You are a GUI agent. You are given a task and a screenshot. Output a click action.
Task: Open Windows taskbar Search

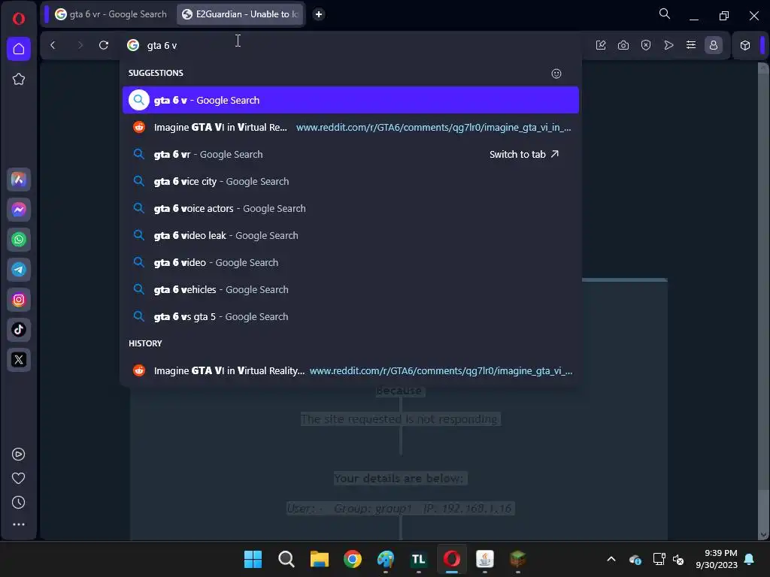(x=286, y=559)
